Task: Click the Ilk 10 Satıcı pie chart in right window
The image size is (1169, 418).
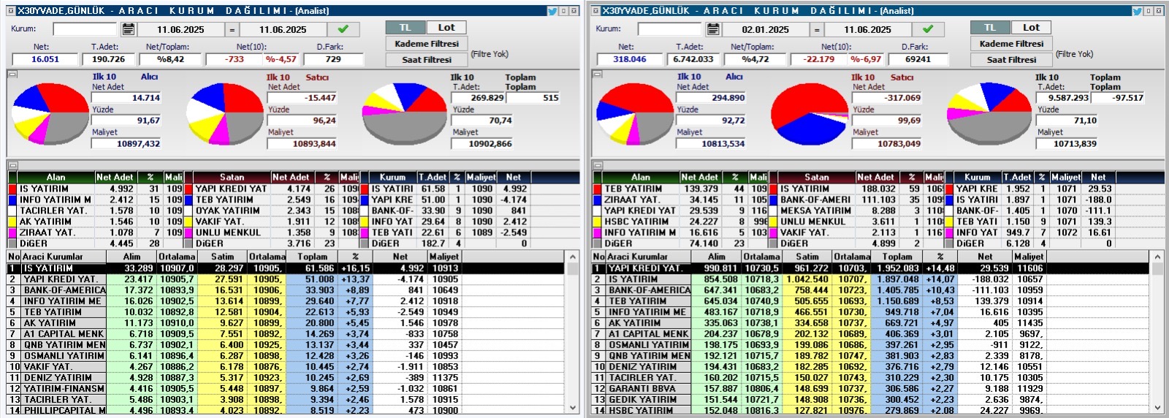Action: 810,114
